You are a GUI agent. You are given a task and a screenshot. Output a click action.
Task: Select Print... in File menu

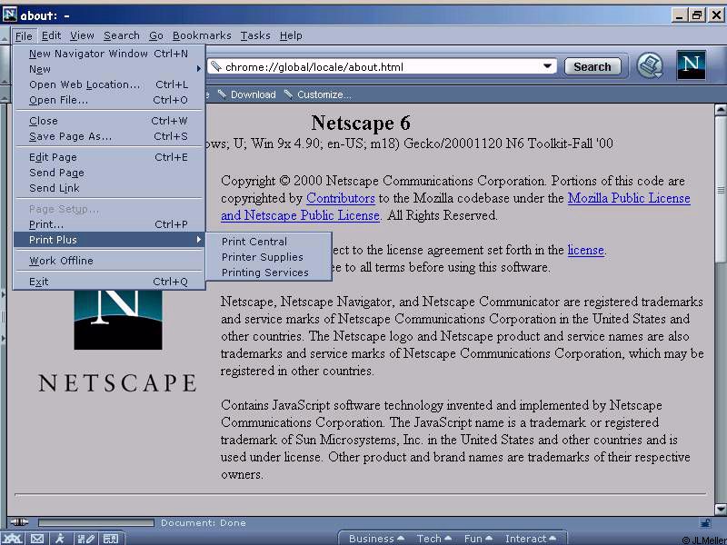coord(109,224)
